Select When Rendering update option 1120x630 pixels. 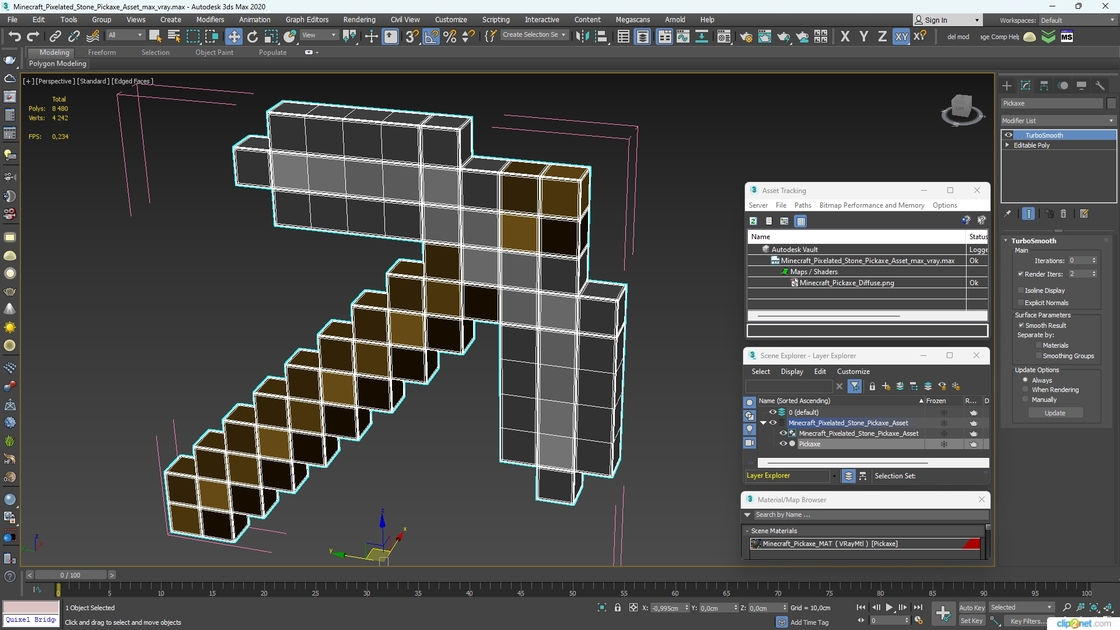coord(1025,390)
